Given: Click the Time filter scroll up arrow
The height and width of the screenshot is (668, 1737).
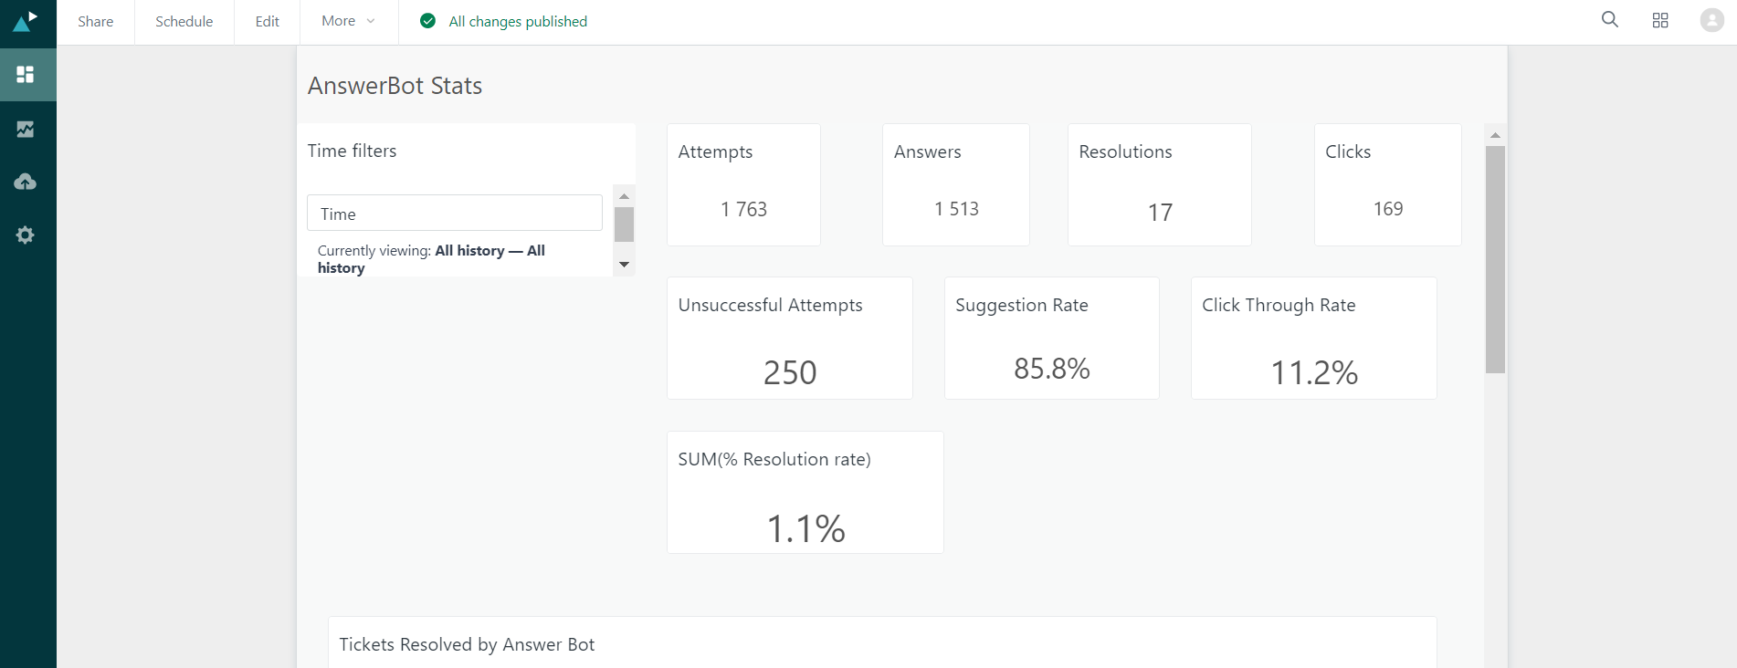Looking at the screenshot, I should pyautogui.click(x=625, y=196).
